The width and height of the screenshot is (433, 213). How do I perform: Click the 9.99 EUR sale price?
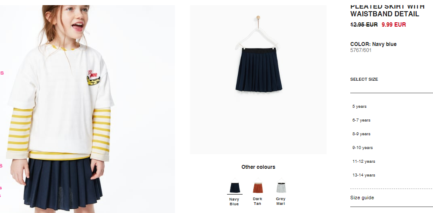[x=394, y=24]
